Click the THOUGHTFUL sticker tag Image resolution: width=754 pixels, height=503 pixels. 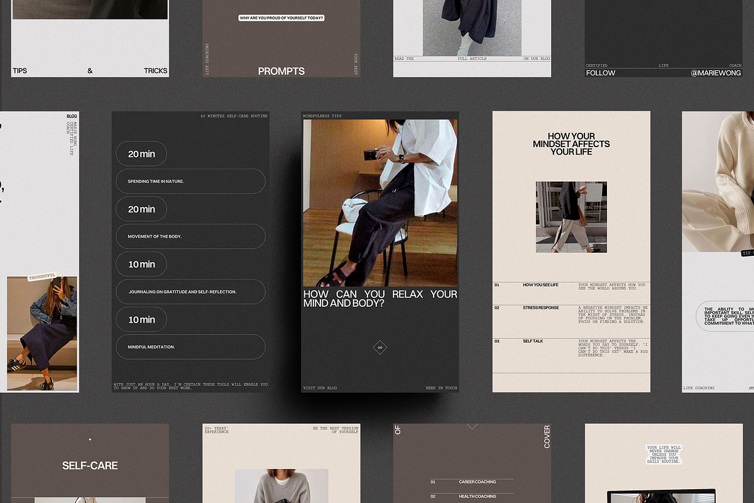pyautogui.click(x=42, y=276)
